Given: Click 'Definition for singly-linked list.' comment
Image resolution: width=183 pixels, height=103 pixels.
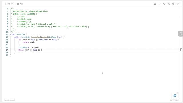Looking at the screenshot, I should coord(31,11).
